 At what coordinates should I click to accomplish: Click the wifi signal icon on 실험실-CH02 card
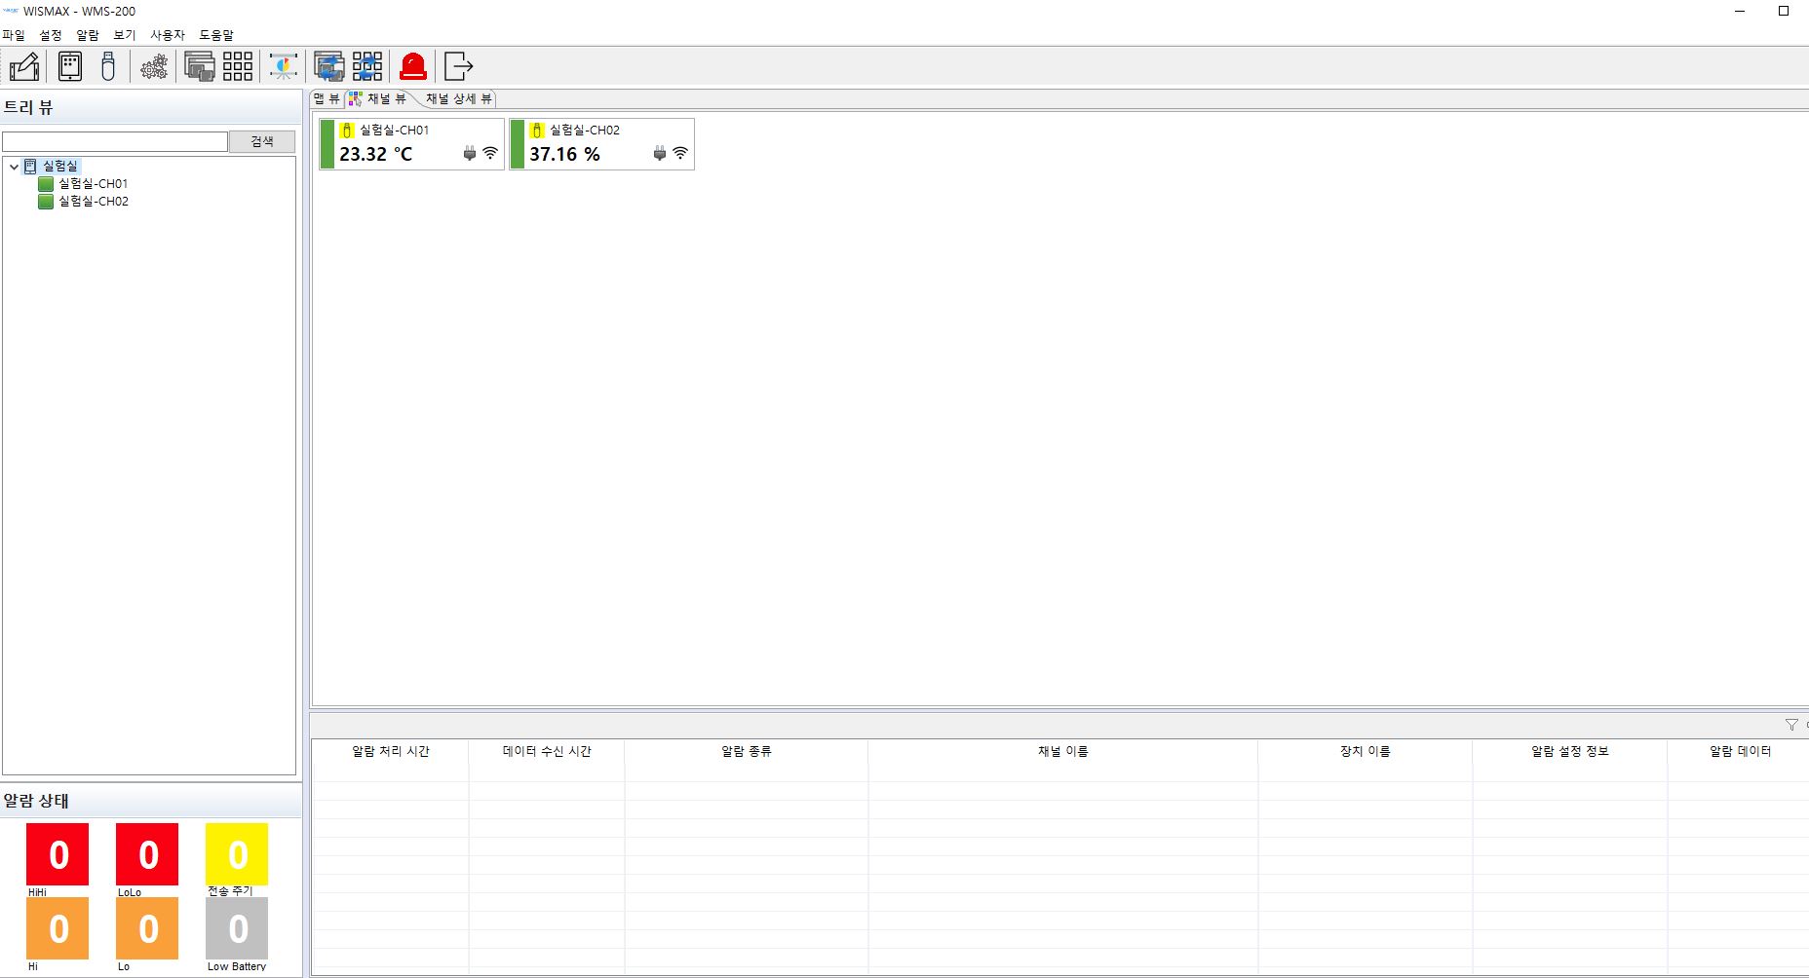click(x=680, y=153)
